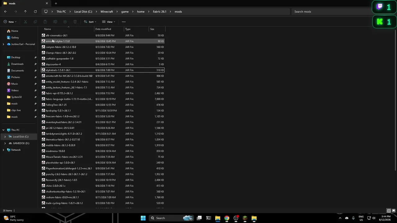The height and width of the screenshot is (223, 397).
Task: Open Google Chrome from the taskbar
Action: pos(227,218)
